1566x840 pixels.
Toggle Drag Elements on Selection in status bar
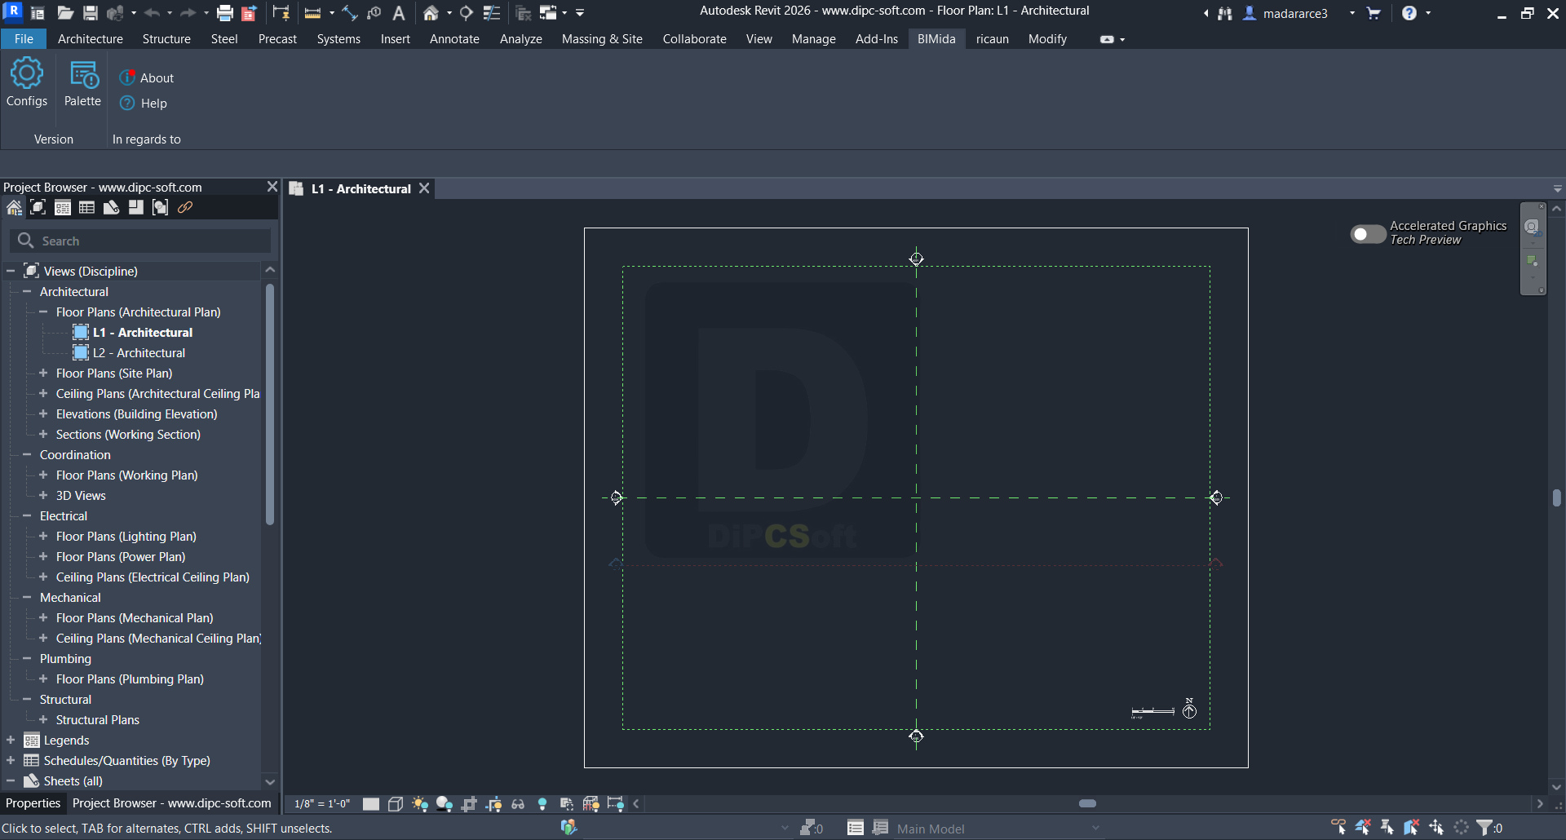[x=1436, y=828]
